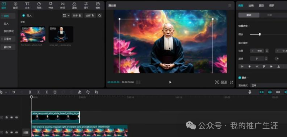Click the scale (缩放) slider handle
Viewport: 287px width, 137px height.
tap(259, 34)
